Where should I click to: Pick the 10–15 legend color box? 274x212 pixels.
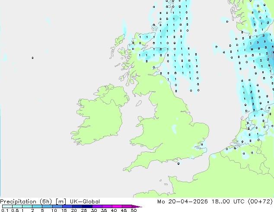pos(57,206)
